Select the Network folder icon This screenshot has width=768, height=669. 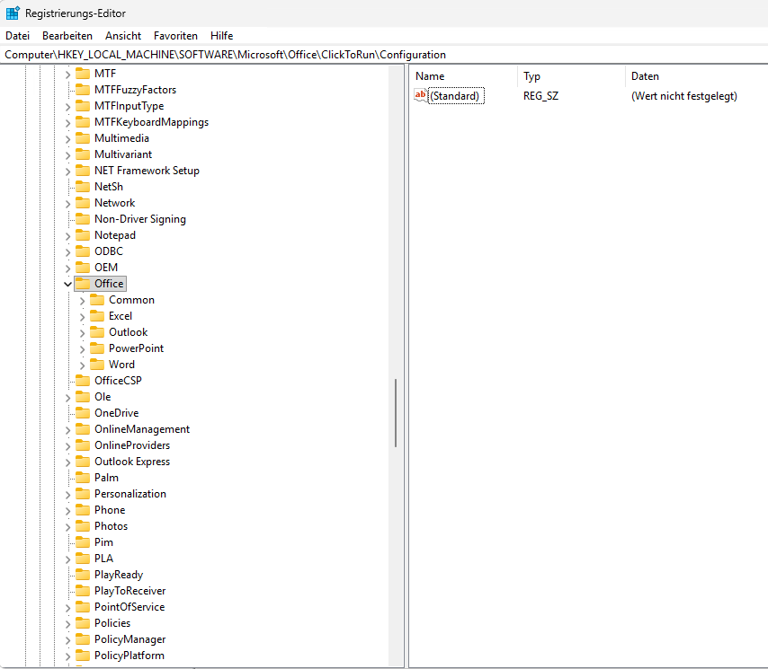pyautogui.click(x=83, y=202)
